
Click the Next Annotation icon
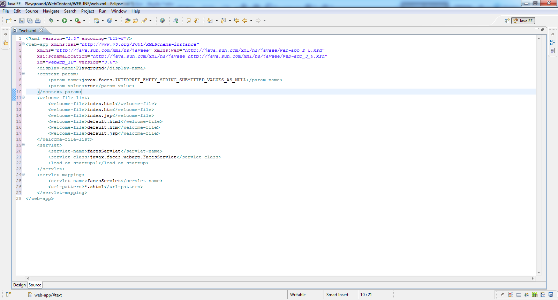click(x=210, y=21)
